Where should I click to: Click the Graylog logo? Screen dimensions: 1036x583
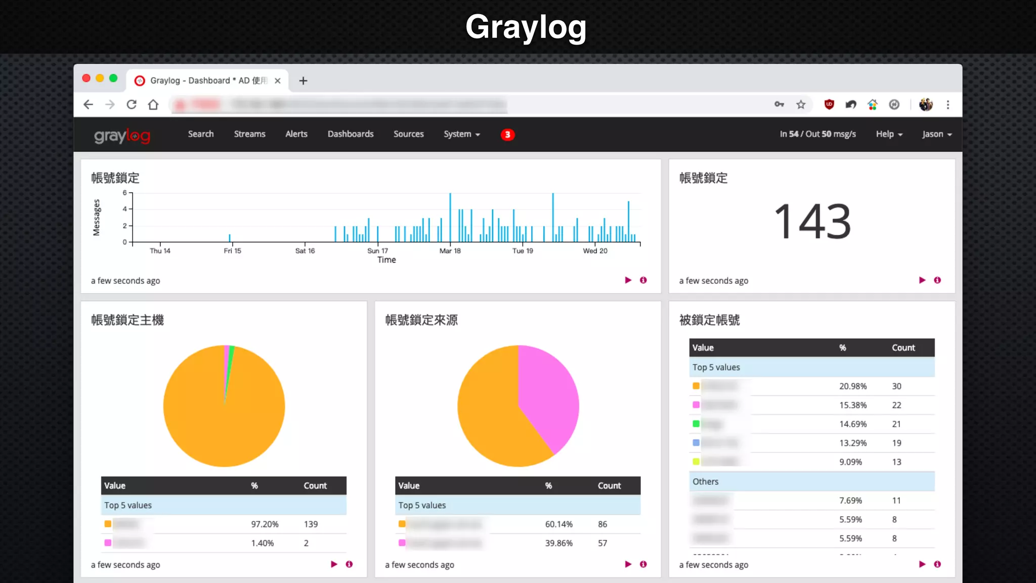click(x=122, y=136)
